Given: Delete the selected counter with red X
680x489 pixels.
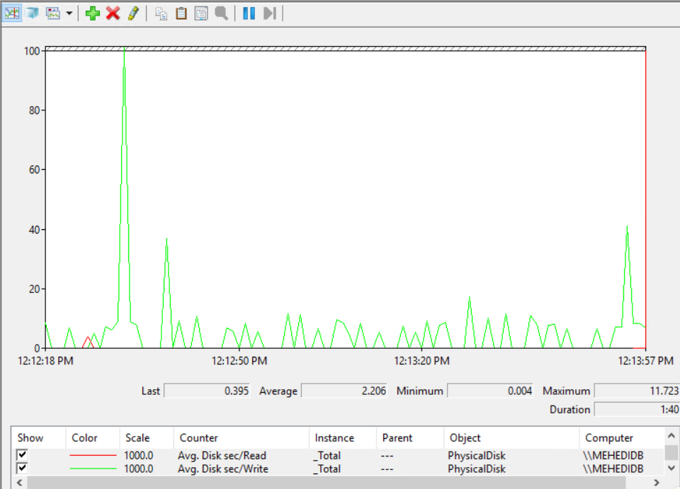Looking at the screenshot, I should 113,13.
